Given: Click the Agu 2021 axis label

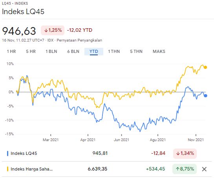Looking at the screenshot, I should click(x=158, y=140).
